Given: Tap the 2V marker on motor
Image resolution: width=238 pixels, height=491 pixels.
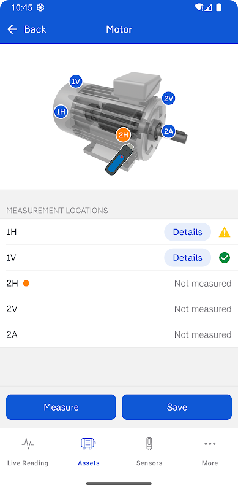Looking at the screenshot, I should tap(168, 99).
